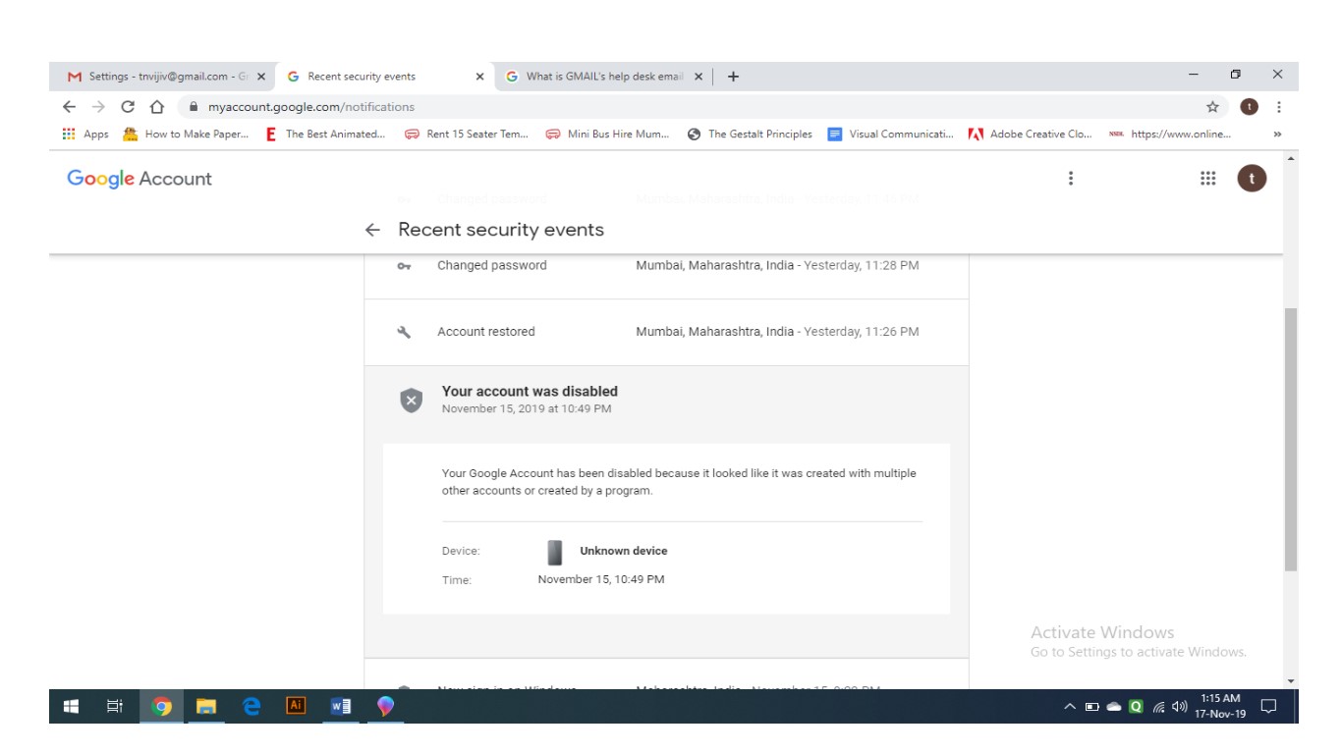This screenshot has width=1342, height=754.
Task: Open the Changed password event row
Action: click(666, 266)
